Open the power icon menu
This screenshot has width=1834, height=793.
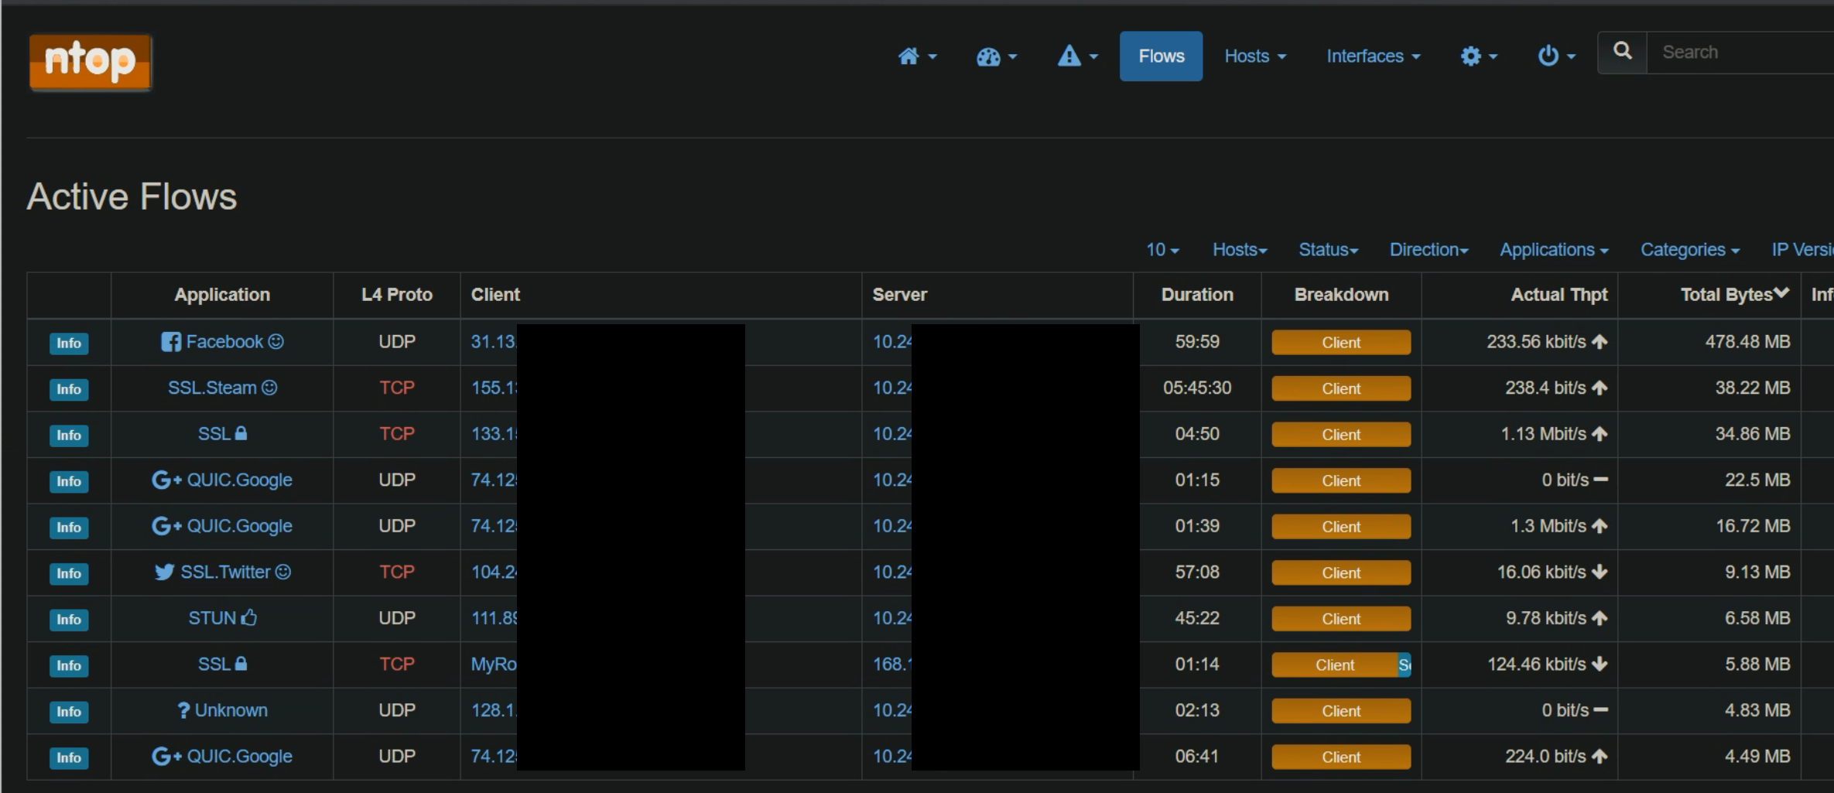[1556, 56]
